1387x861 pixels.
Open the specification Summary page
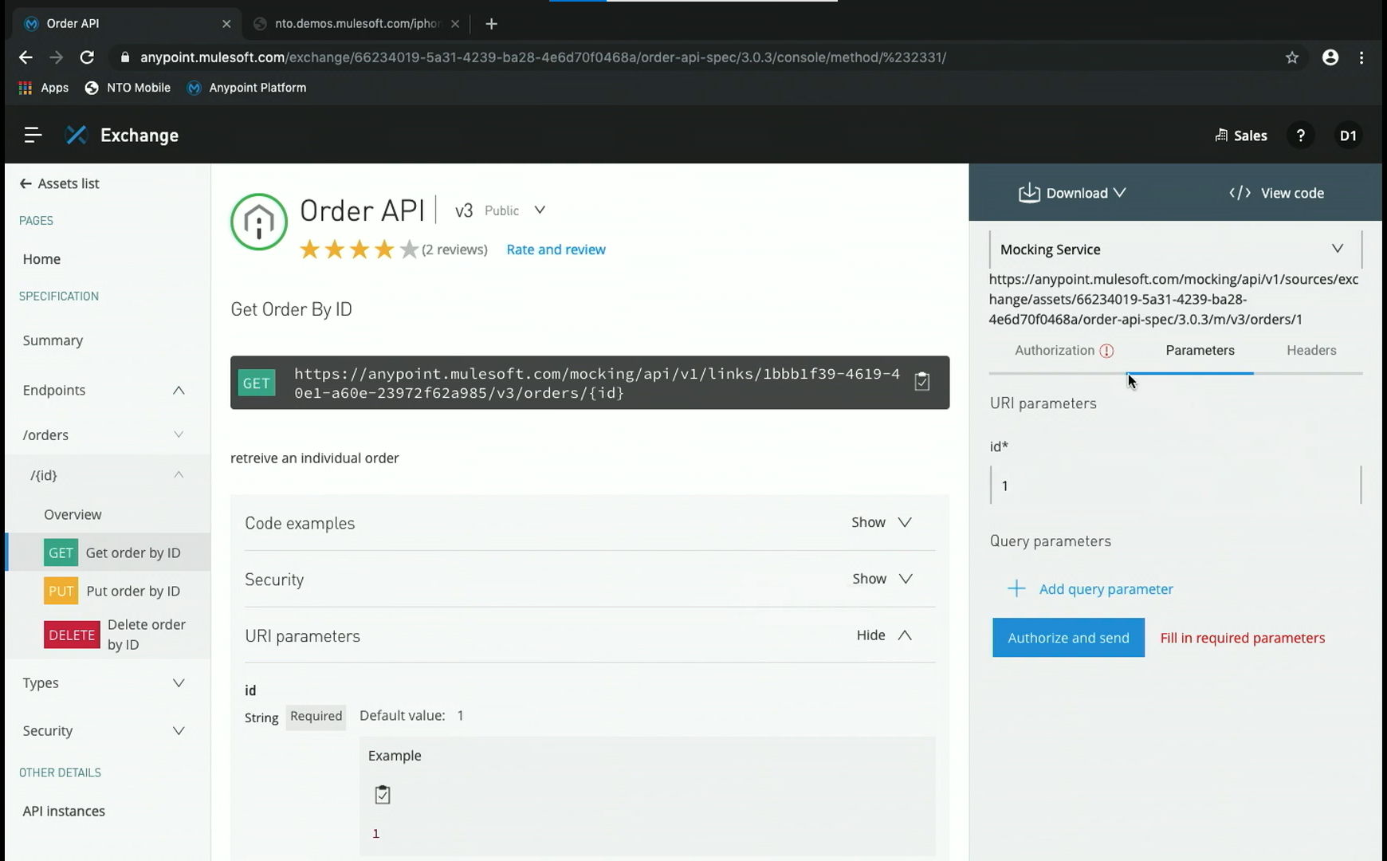pyautogui.click(x=53, y=340)
